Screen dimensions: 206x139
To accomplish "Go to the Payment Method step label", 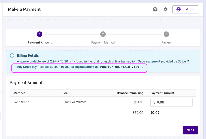I will pyautogui.click(x=103, y=42).
